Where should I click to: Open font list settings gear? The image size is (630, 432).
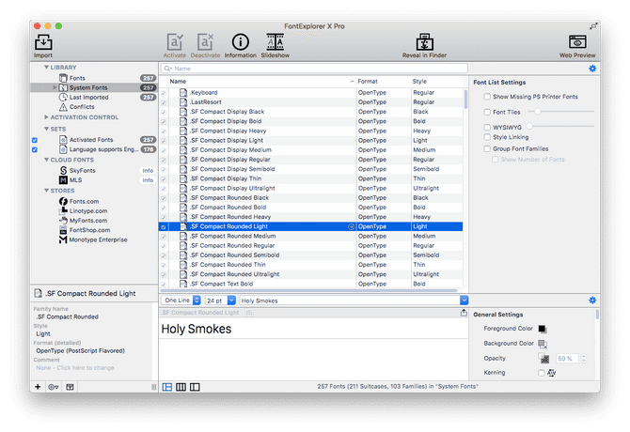pos(592,69)
